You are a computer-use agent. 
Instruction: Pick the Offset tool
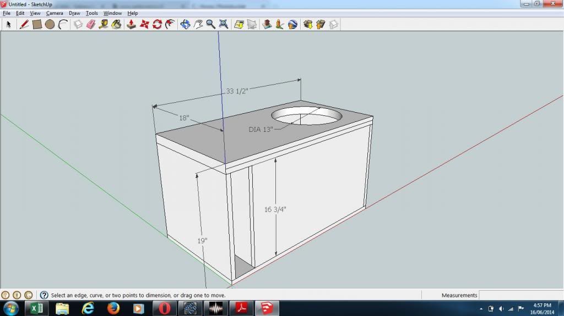click(170, 24)
